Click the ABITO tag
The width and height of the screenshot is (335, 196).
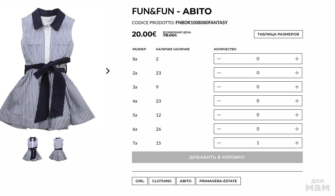coord(185,181)
